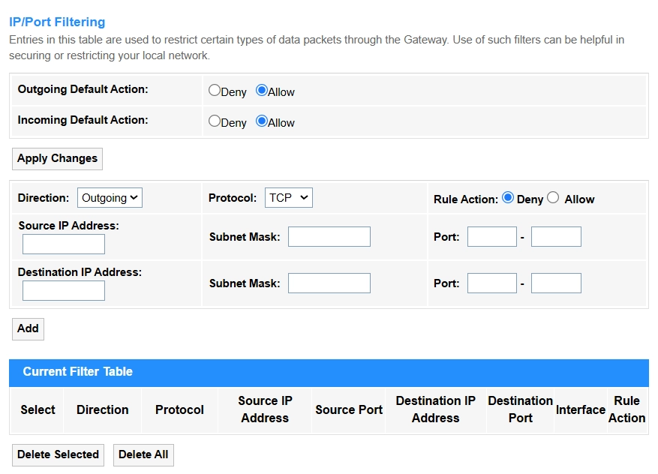Set Outgoing Default Action to Deny

pos(215,91)
